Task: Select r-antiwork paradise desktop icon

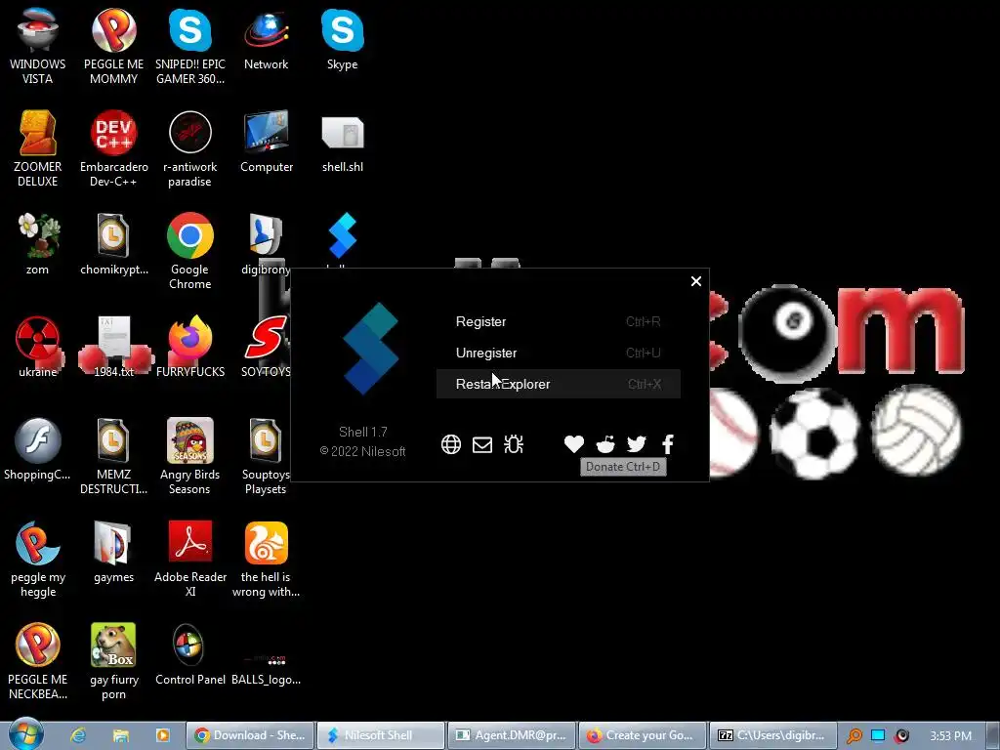Action: 190,148
